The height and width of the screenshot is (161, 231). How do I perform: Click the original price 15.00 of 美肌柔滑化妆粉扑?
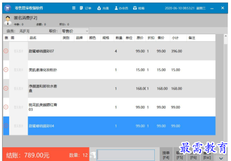coord(140,70)
